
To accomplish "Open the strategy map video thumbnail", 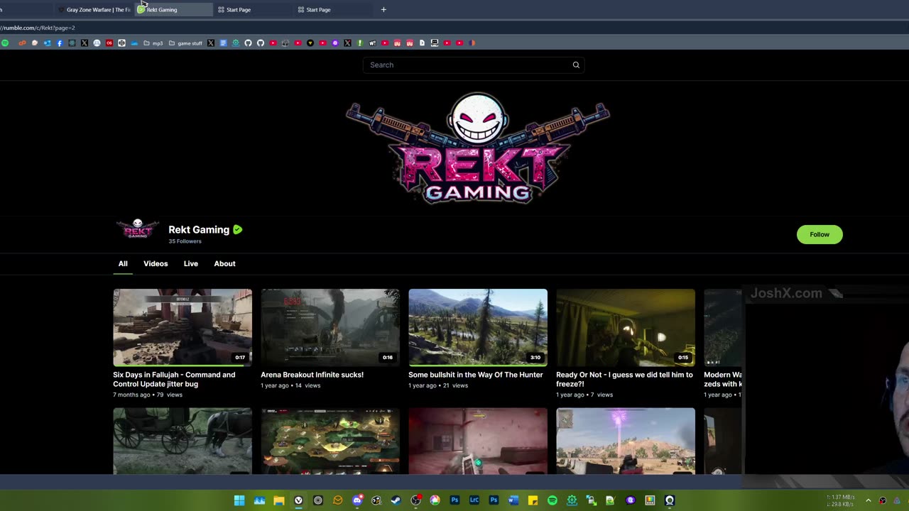I will 330,441.
